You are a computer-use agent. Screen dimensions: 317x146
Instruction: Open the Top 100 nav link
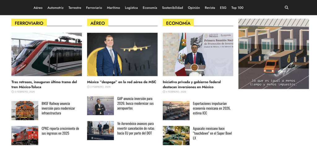[237, 8]
